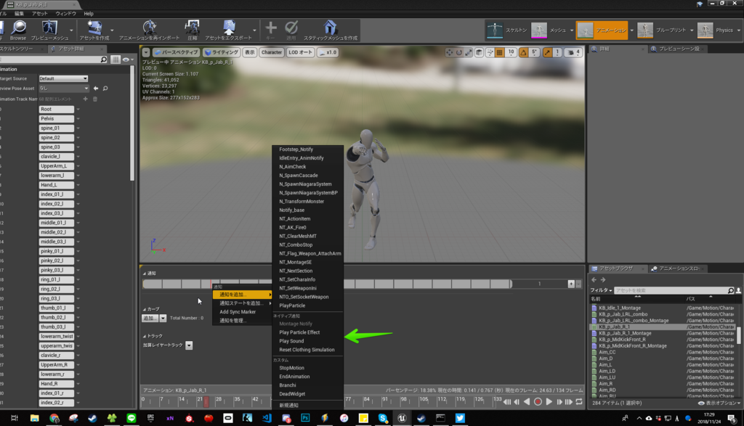Open the Help menu
The image size is (744, 426).
[x=89, y=14]
